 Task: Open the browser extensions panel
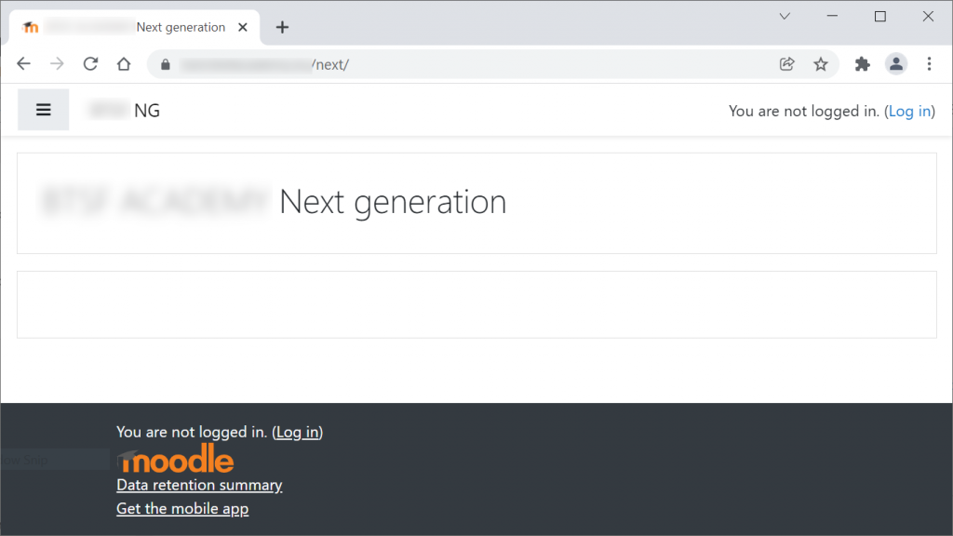coord(862,64)
